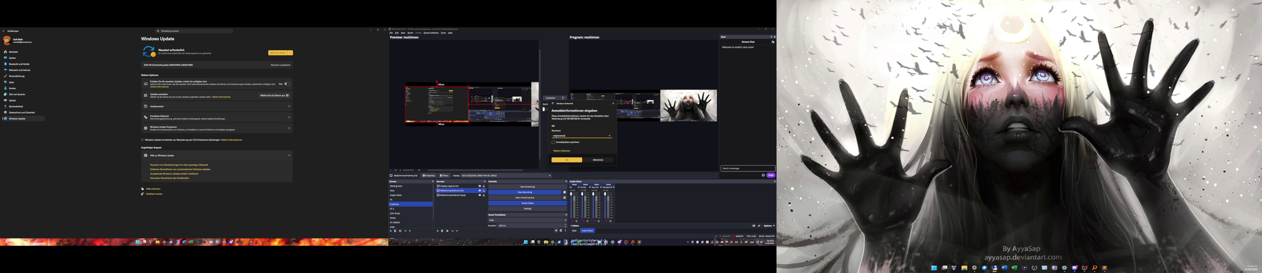Remove scene transition with trash icon
Image resolution: width=1262 pixels, height=273 pixels.
point(561,230)
